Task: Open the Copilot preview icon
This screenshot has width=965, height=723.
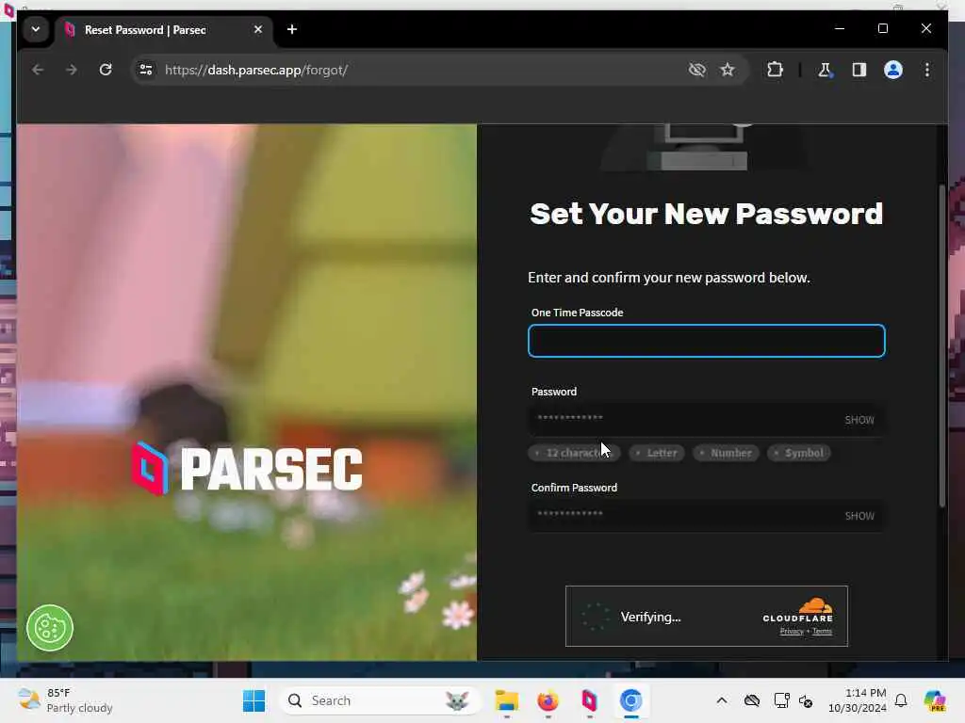Action: click(934, 700)
